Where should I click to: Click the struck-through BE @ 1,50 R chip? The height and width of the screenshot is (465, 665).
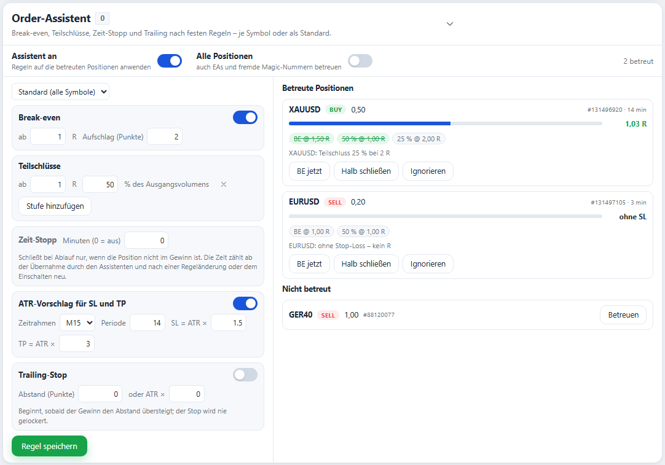tap(312, 139)
